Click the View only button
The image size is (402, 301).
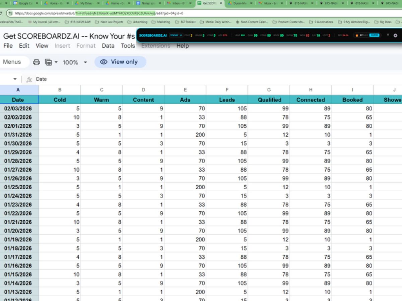120,62
